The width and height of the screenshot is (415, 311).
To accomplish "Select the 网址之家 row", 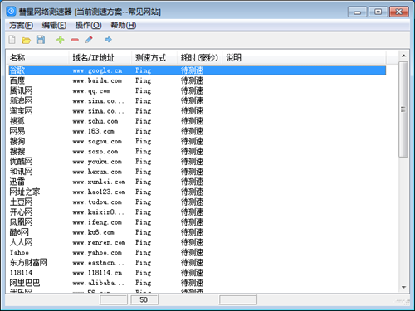I will (198, 192).
